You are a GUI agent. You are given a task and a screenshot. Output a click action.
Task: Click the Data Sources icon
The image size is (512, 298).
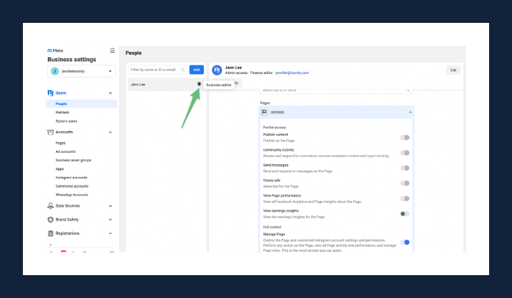[51, 206]
